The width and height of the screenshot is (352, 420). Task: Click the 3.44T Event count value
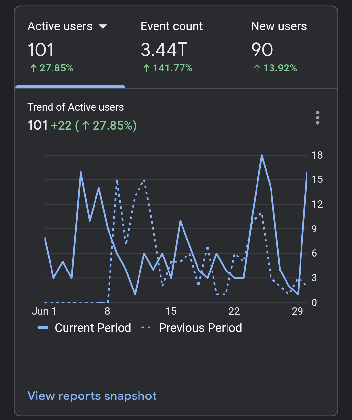coord(164,50)
